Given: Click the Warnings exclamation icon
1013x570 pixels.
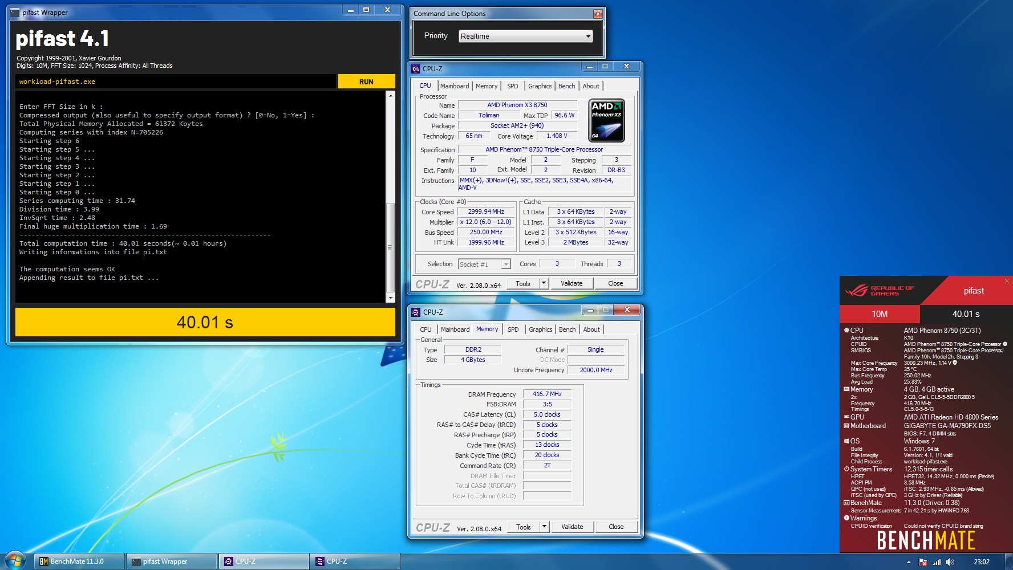Looking at the screenshot, I should [846, 518].
